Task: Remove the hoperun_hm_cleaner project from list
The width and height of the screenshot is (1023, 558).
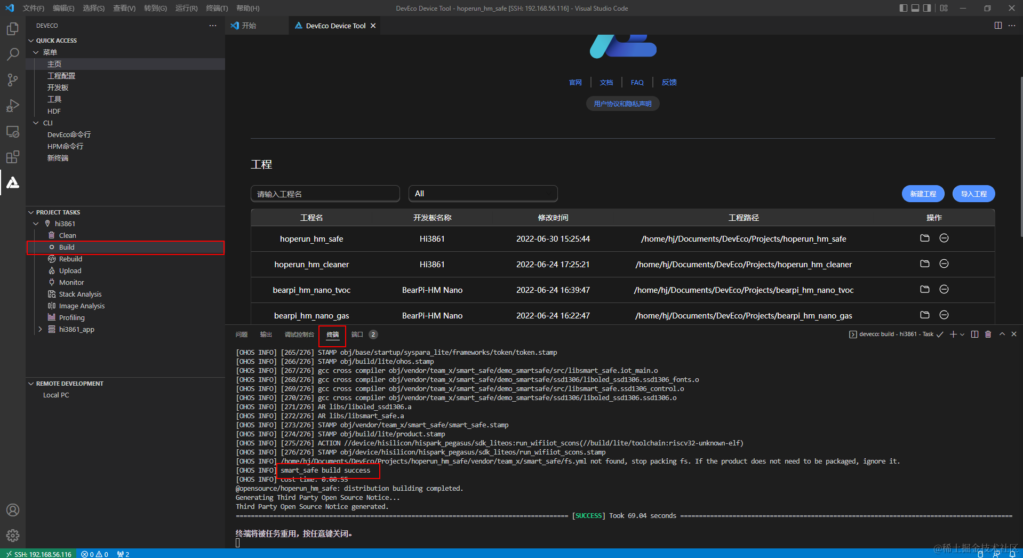Action: click(x=944, y=264)
